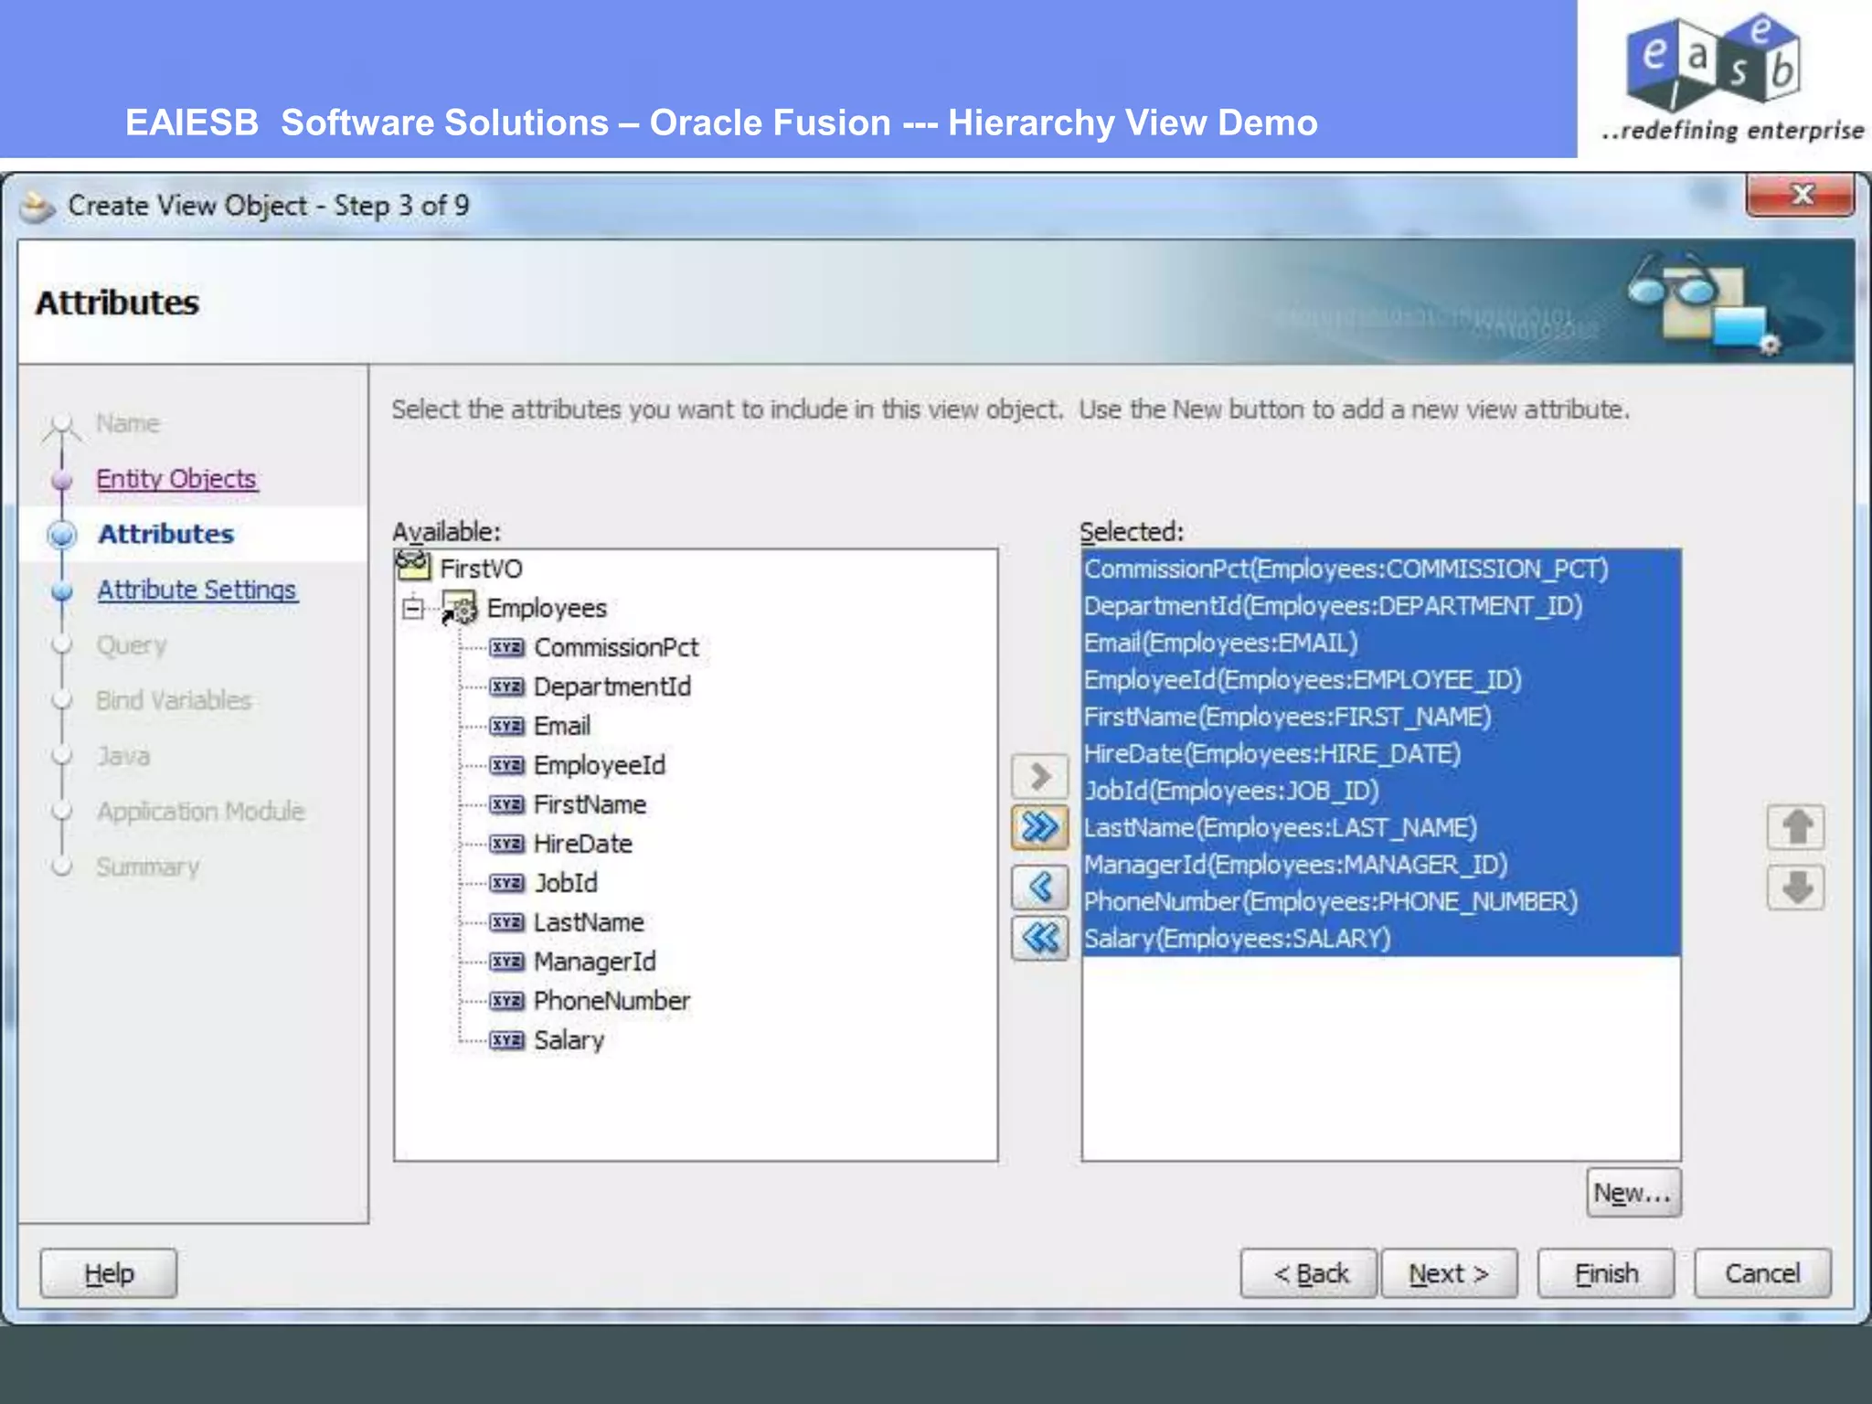Select FirstName(Employees:FIRST_NAME) in Selected list
Screen dimensions: 1872x1404
(x=1380, y=717)
